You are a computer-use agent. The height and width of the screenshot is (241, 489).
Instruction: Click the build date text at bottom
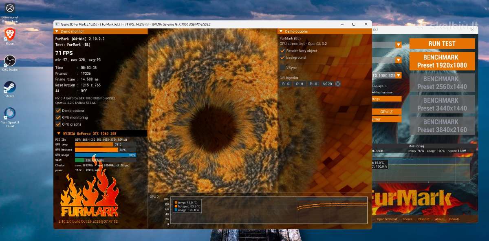pyautogui.click(x=88, y=221)
